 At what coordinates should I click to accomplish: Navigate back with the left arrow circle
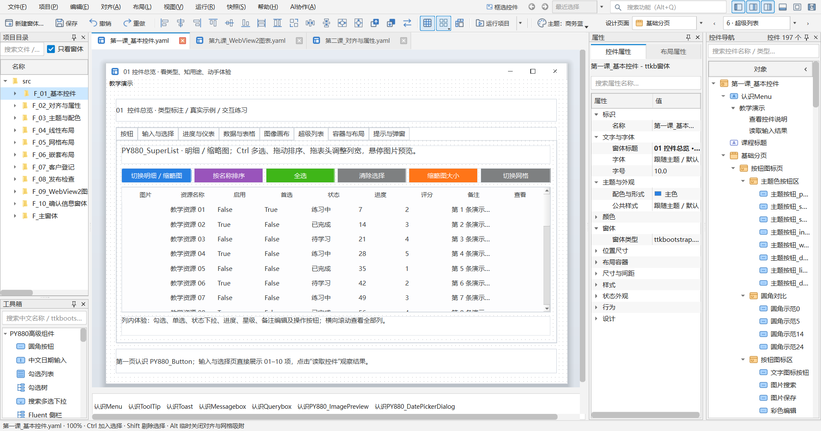(x=532, y=7)
